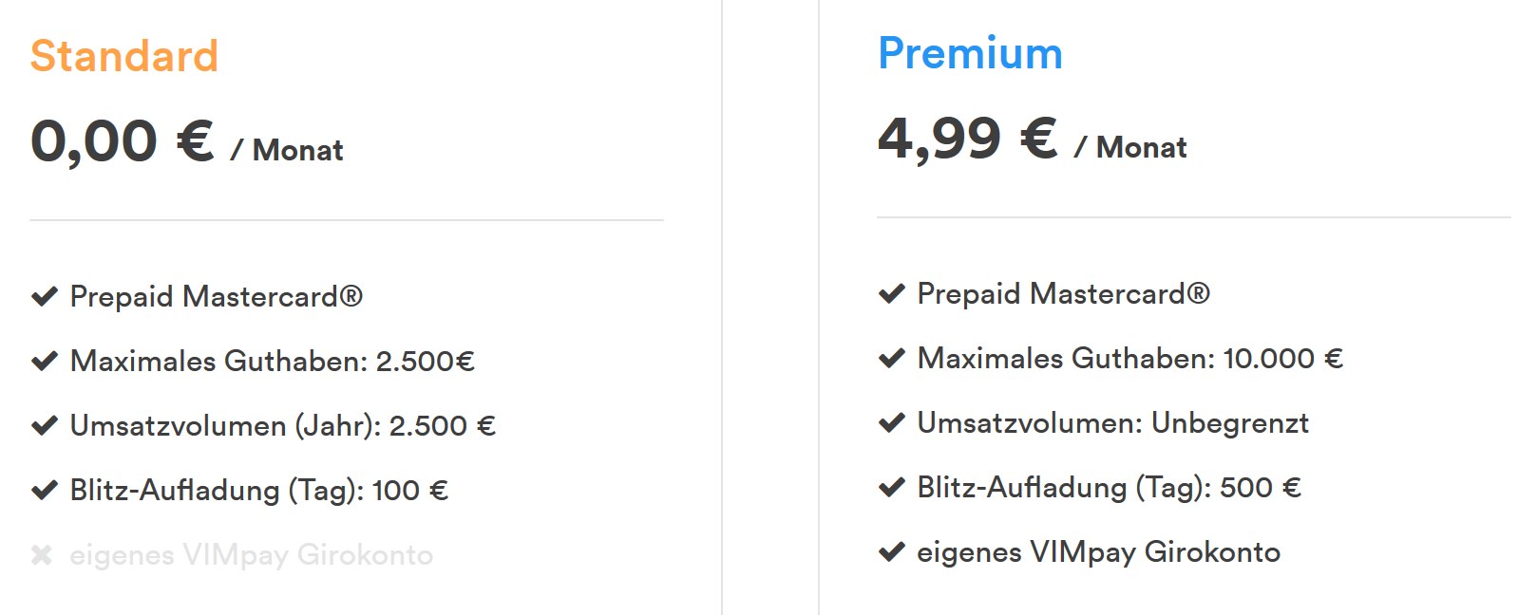Click checkmark beside Premium Prepaid Mastercard

coord(892,294)
